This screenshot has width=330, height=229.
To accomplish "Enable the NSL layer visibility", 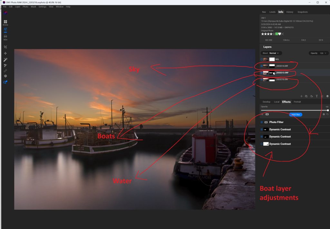I will point(261,59).
